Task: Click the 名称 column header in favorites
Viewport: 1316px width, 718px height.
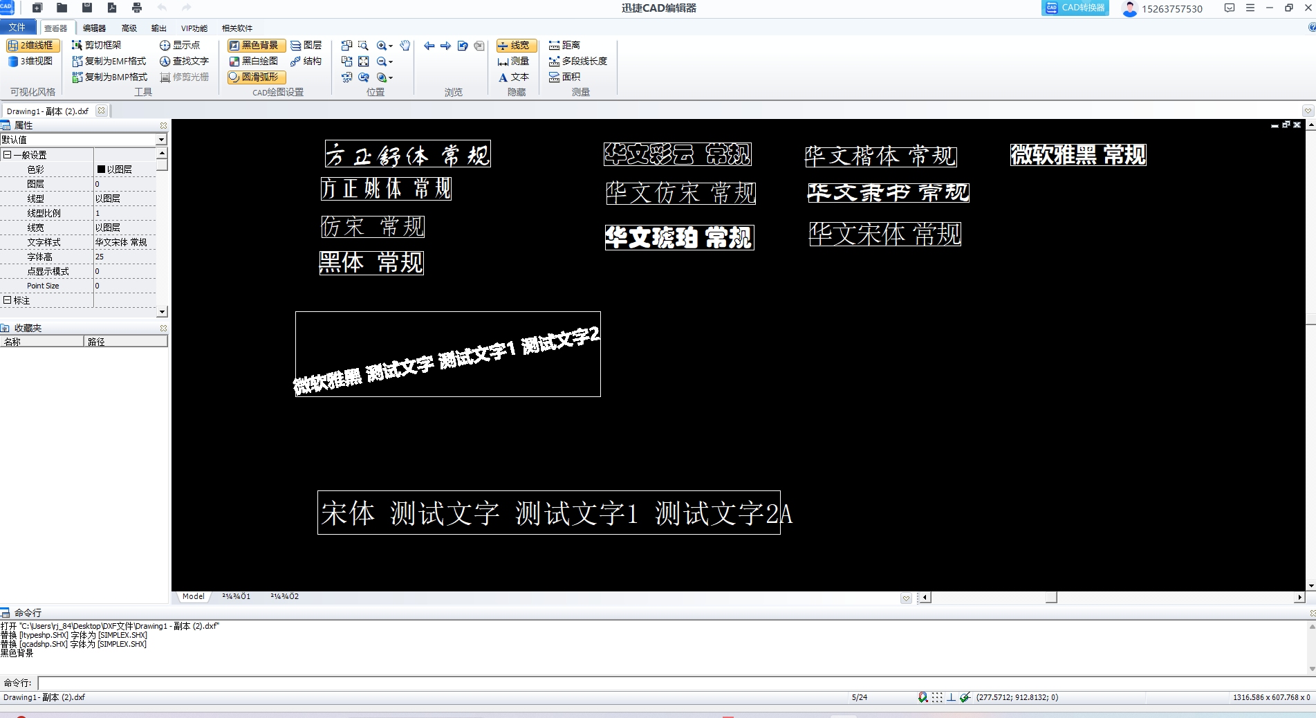Action: 41,342
